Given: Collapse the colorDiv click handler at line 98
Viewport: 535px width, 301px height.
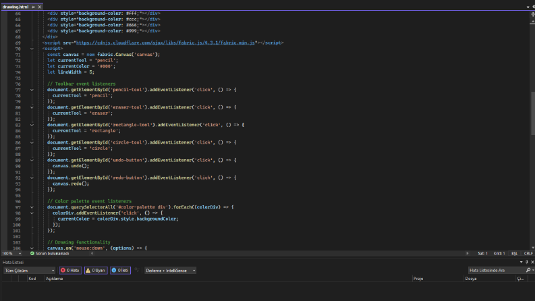Looking at the screenshot, I should coord(32,213).
